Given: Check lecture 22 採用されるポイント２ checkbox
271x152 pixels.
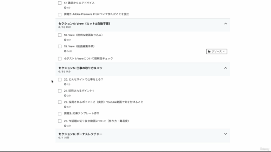Looking at the screenshot, I should (x=60, y=102).
